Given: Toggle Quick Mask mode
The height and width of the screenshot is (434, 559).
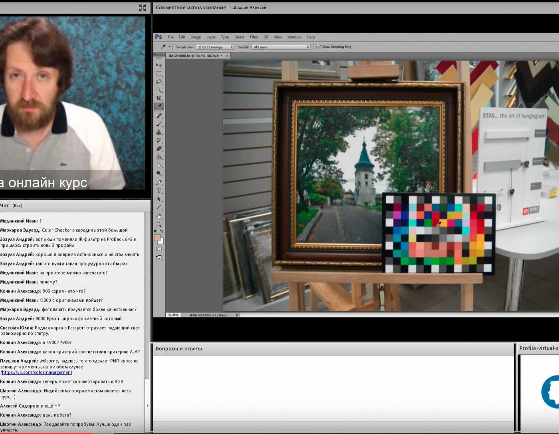Looking at the screenshot, I should pos(159,249).
